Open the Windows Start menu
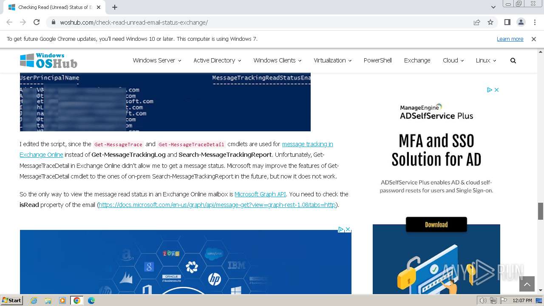Screen dimensions: 544x306 [12, 300]
